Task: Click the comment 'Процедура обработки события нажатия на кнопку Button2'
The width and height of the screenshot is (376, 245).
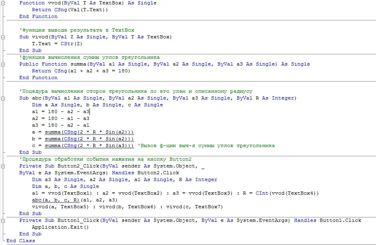Action: (105, 159)
